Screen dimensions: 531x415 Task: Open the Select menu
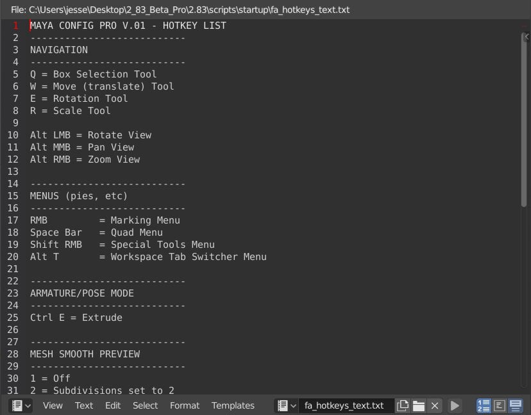pyautogui.click(x=145, y=405)
